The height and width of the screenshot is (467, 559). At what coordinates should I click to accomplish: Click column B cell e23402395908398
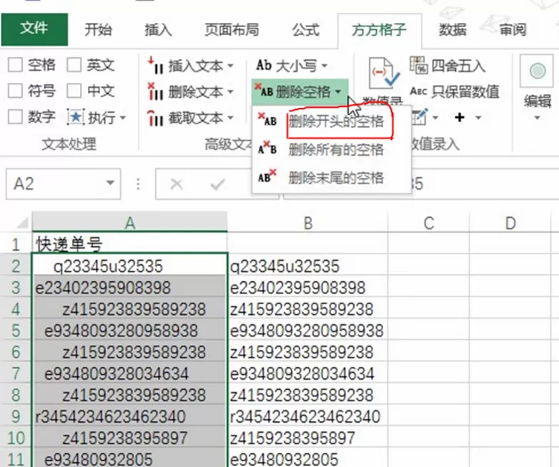click(x=307, y=288)
